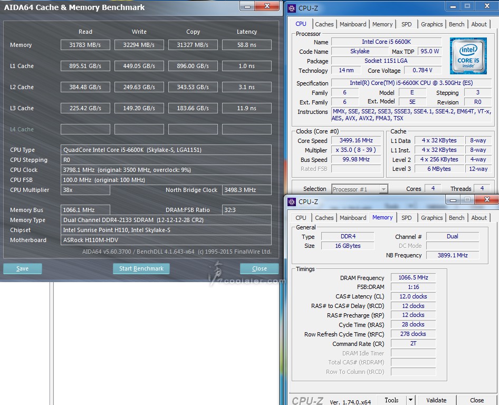Switch to Bench tab in lower CPU-Z window
The width and height of the screenshot is (499, 405).
click(456, 218)
